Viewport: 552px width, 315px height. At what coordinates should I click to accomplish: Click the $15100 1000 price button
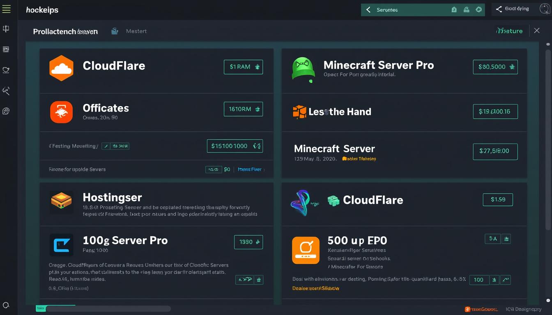coord(235,146)
